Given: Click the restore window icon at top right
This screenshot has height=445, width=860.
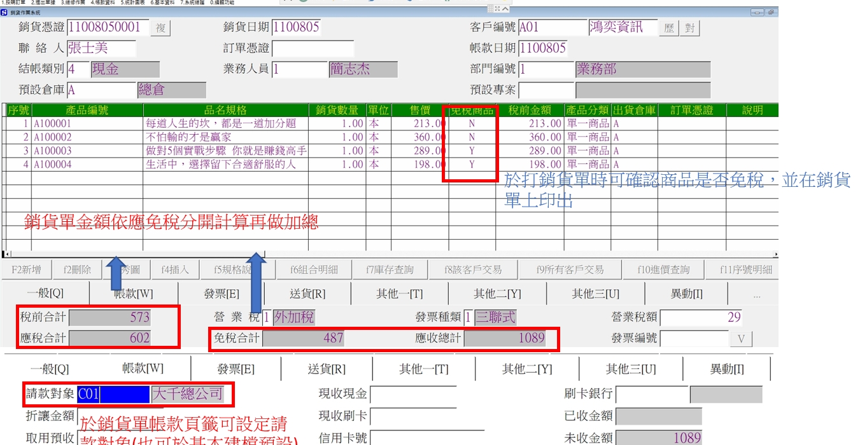Looking at the screenshot, I should 771,12.
